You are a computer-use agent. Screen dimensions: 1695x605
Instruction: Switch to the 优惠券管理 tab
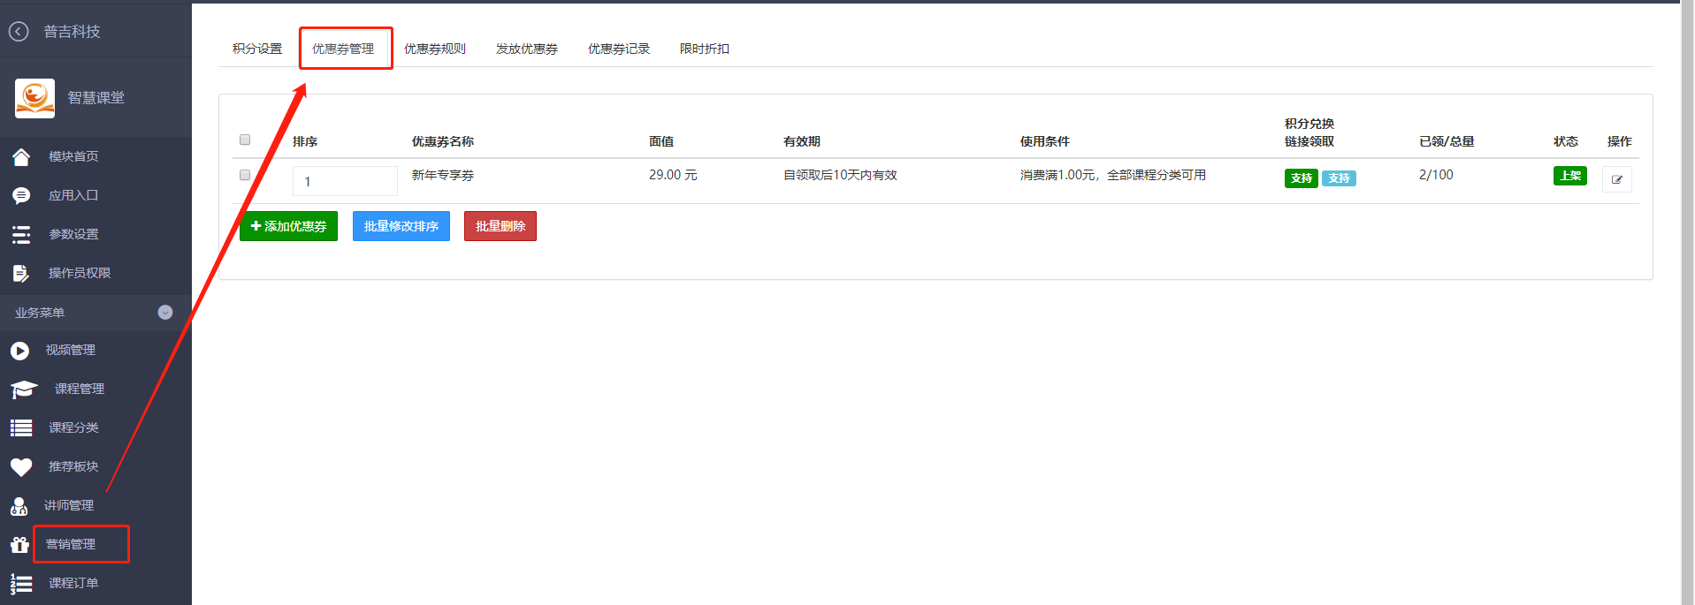click(x=343, y=49)
